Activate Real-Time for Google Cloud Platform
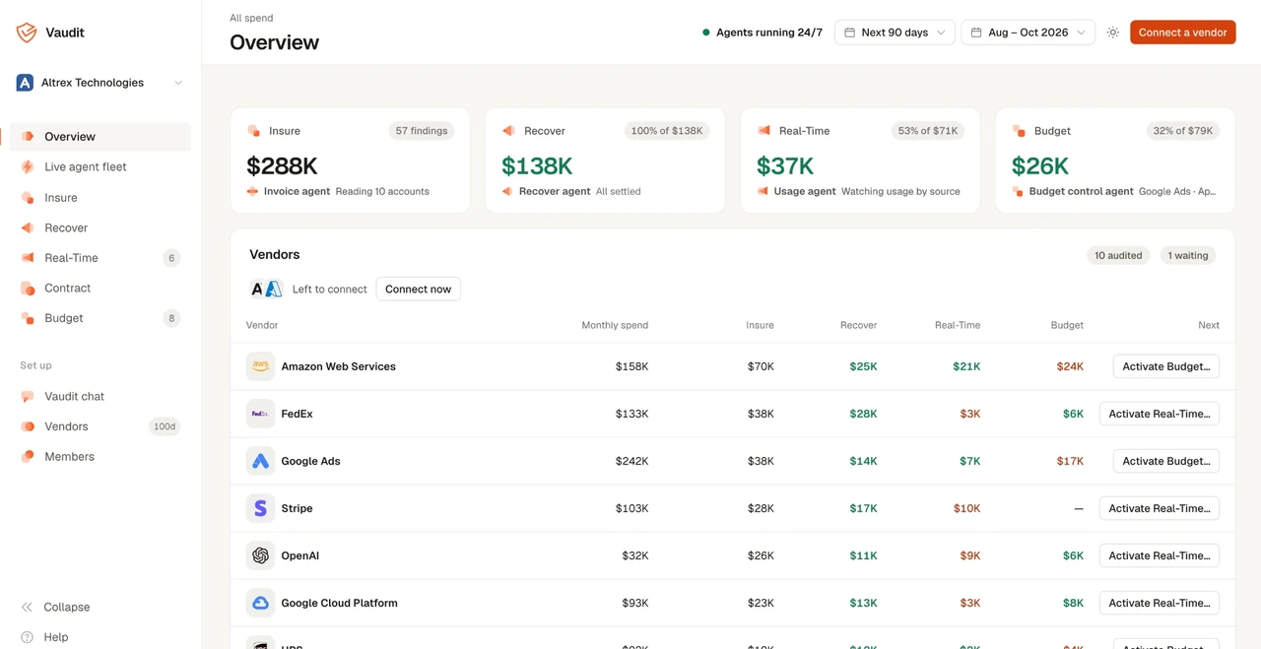The image size is (1261, 649). pyautogui.click(x=1160, y=603)
